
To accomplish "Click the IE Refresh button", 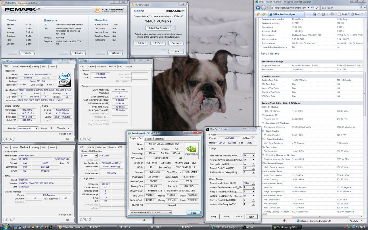I will pos(312,8).
